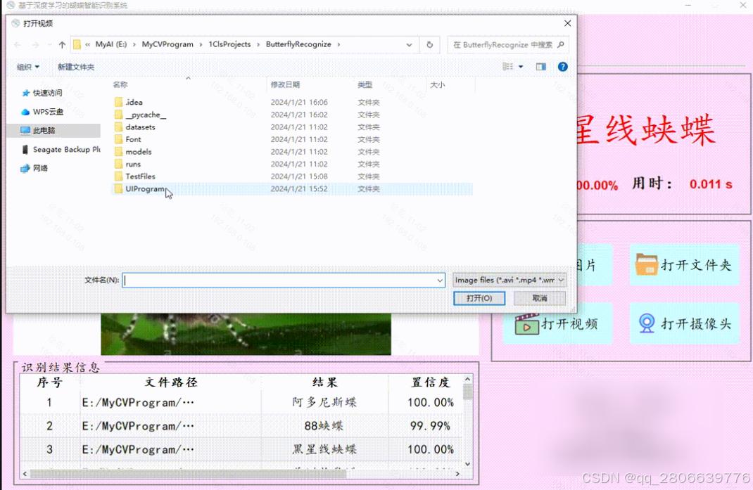Image resolution: width=753 pixels, height=490 pixels.
Task: Click the butterfly video preview image
Action: [x=246, y=334]
